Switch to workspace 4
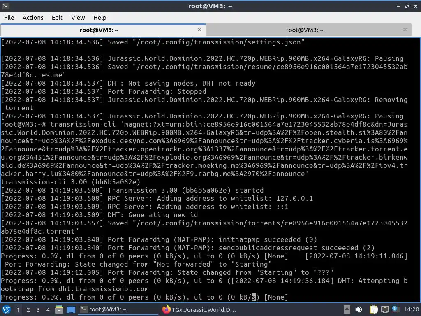 pos(48,310)
